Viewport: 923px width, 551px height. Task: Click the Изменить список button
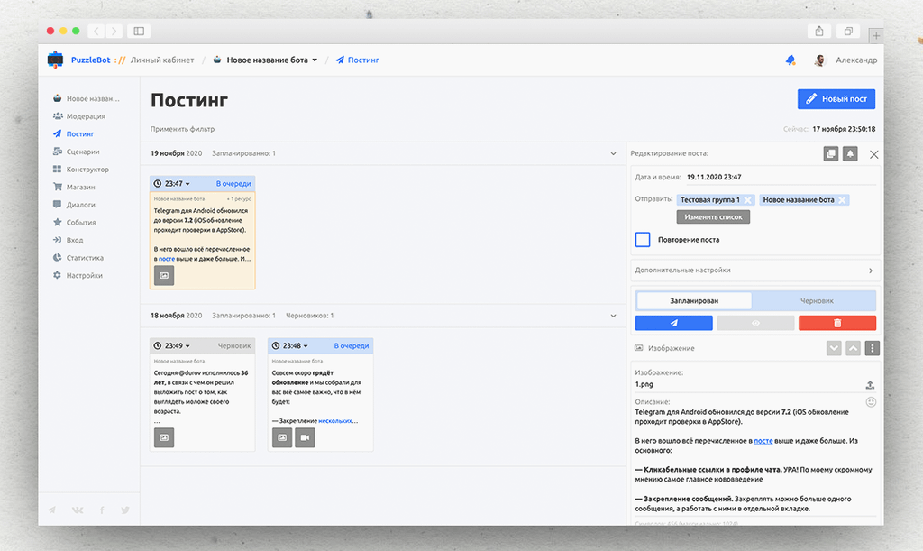click(x=713, y=217)
